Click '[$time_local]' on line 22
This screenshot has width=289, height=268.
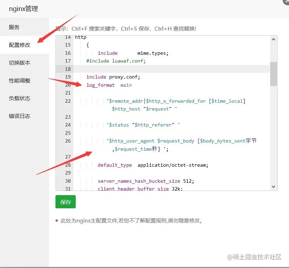[227, 101]
